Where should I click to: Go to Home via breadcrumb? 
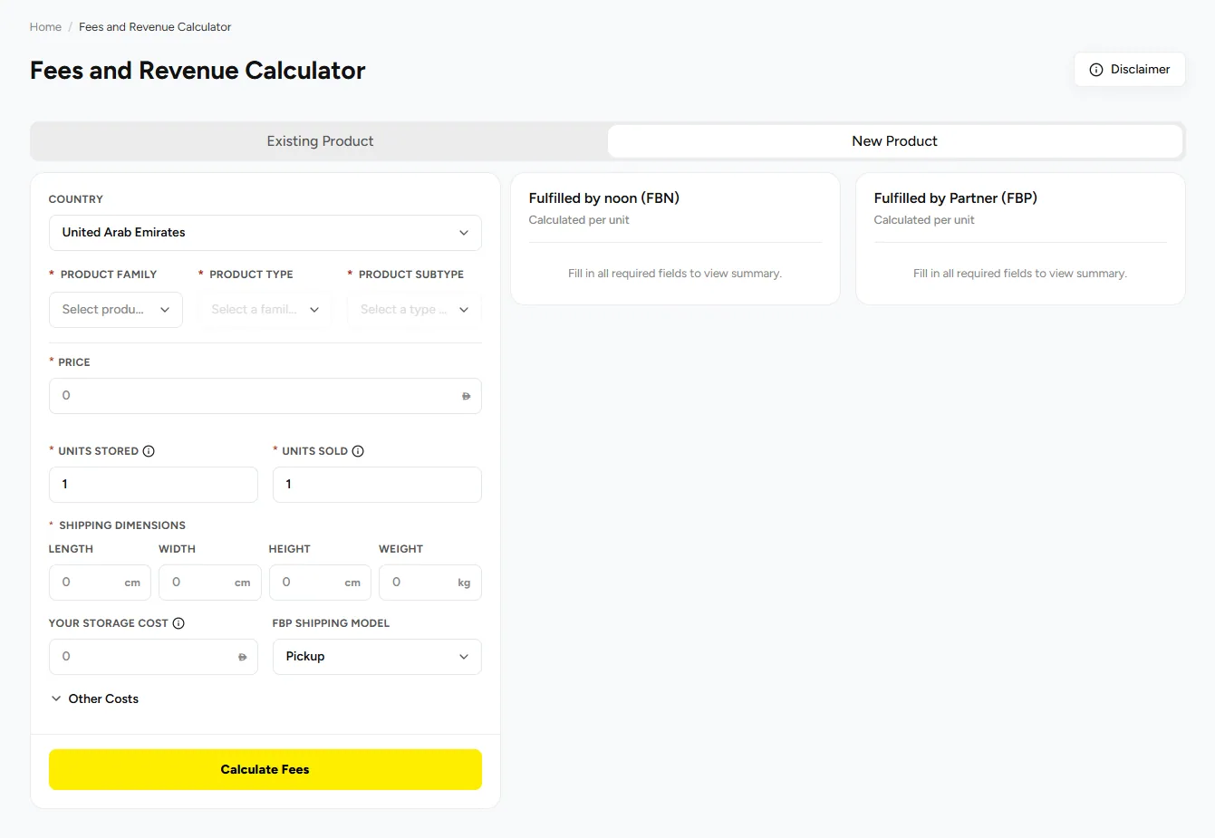[x=45, y=27]
